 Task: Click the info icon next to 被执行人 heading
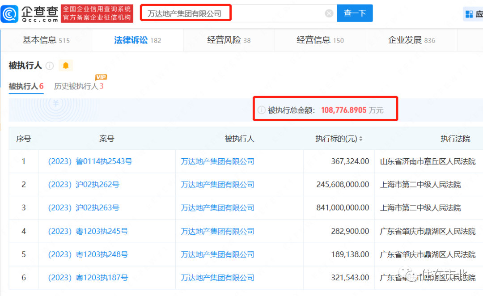(x=50, y=66)
